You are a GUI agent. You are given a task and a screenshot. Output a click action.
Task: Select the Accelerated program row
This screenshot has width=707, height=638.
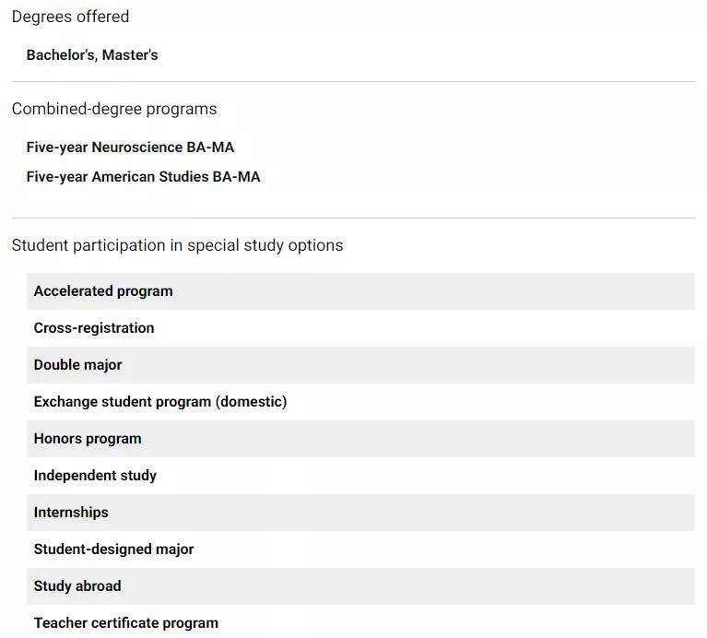[360, 291]
